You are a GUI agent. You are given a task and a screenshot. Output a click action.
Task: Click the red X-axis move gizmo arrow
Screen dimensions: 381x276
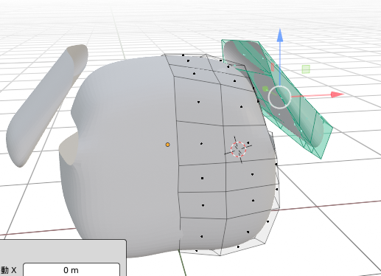337,94
